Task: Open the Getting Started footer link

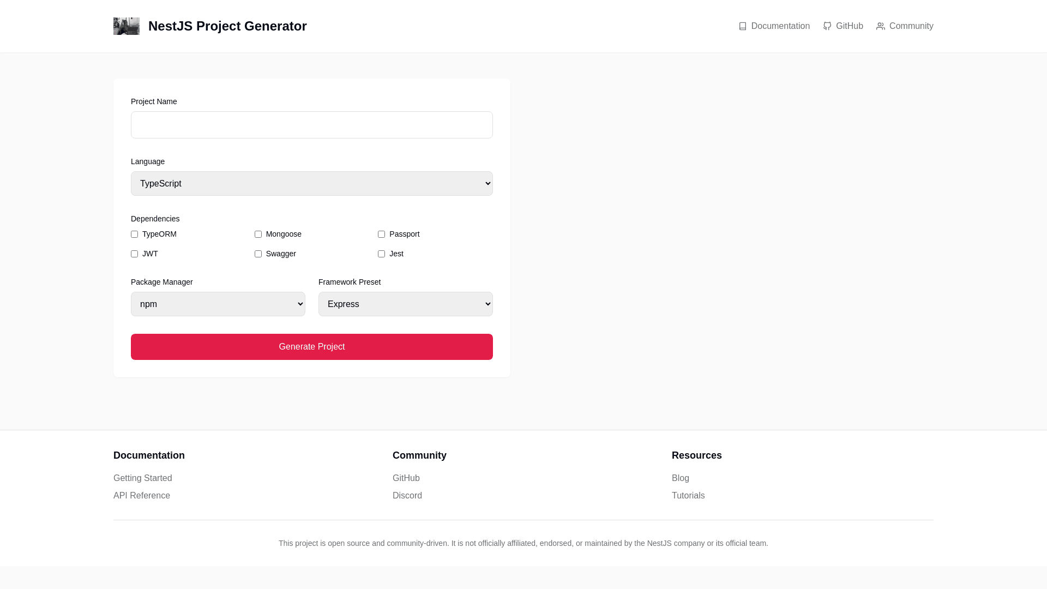Action: [142, 478]
